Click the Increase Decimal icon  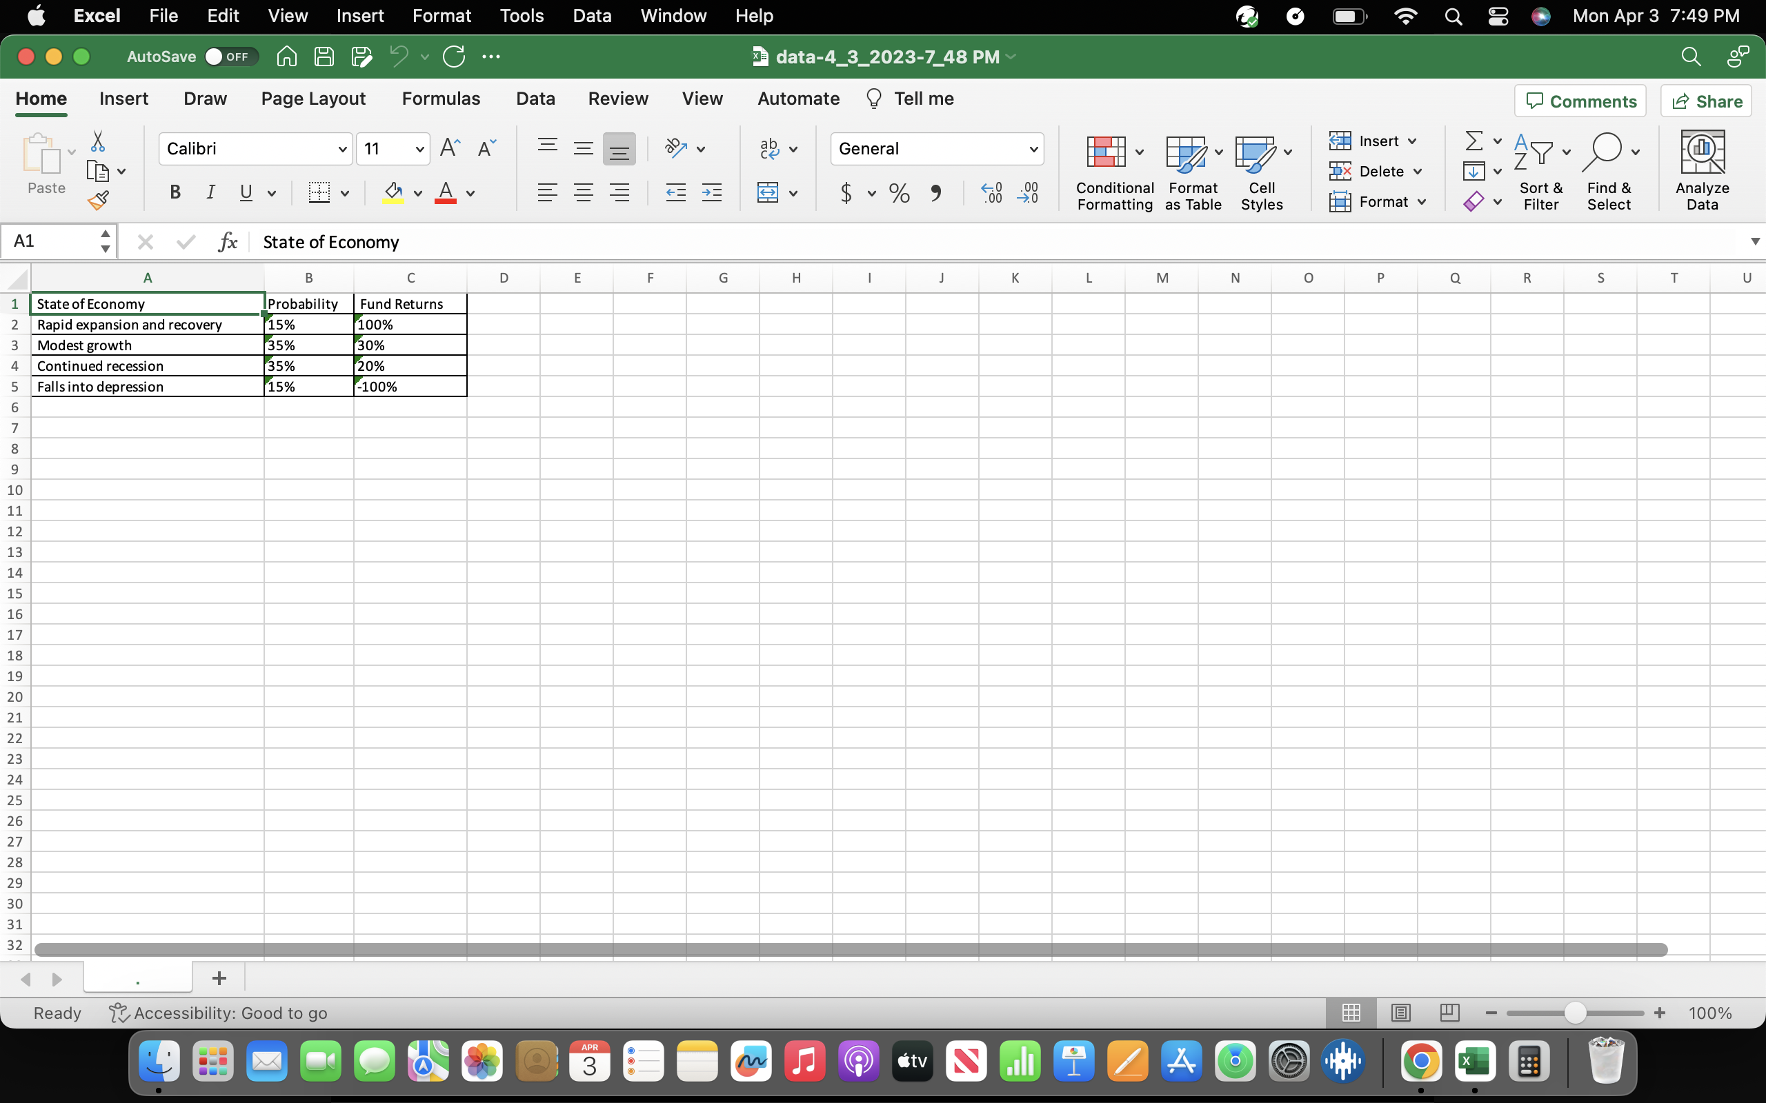click(991, 192)
